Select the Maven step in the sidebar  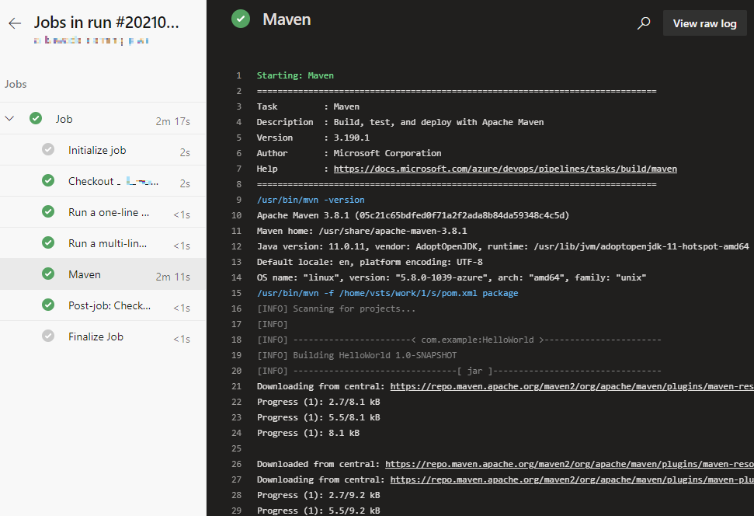click(85, 274)
